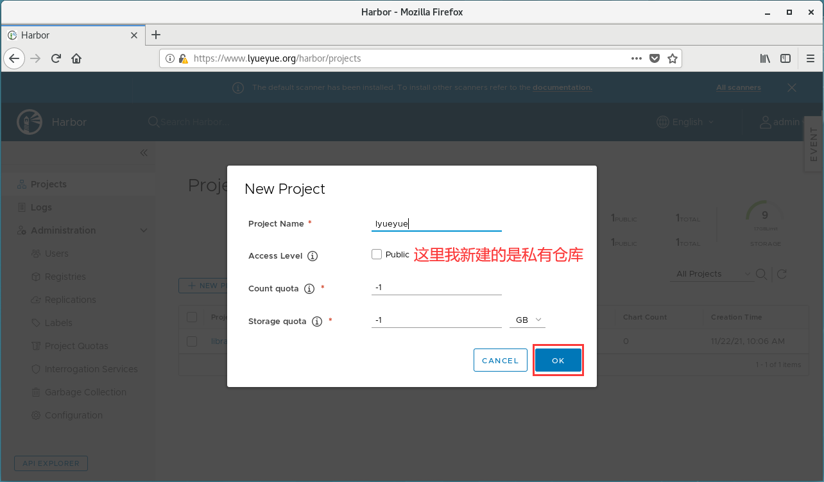The image size is (824, 482).
Task: Tick the Public access checkbox
Action: (377, 254)
